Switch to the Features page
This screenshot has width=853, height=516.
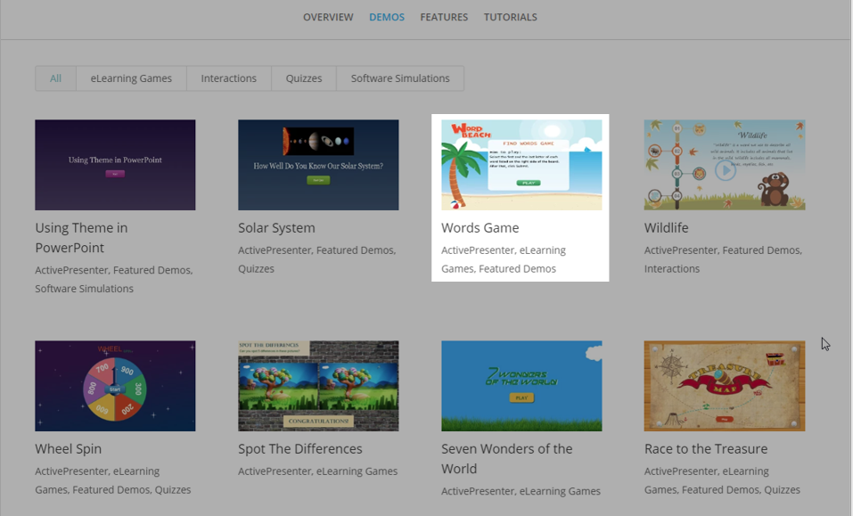click(444, 18)
